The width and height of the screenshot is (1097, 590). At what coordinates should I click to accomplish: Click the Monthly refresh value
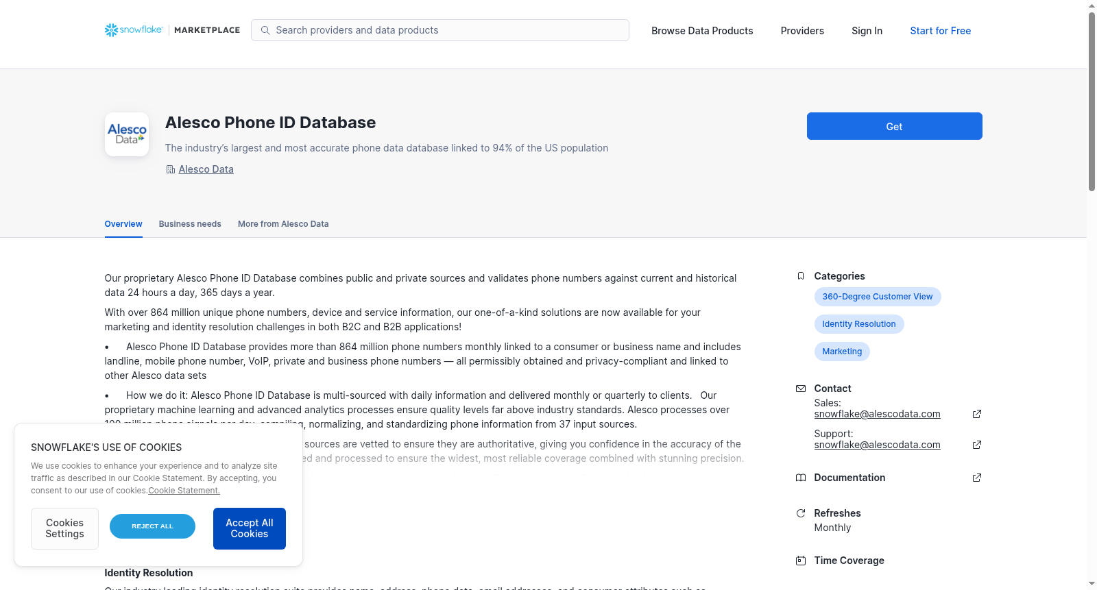832,528
